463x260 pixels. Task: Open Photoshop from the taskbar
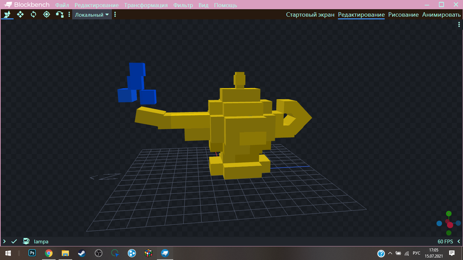pos(32,253)
